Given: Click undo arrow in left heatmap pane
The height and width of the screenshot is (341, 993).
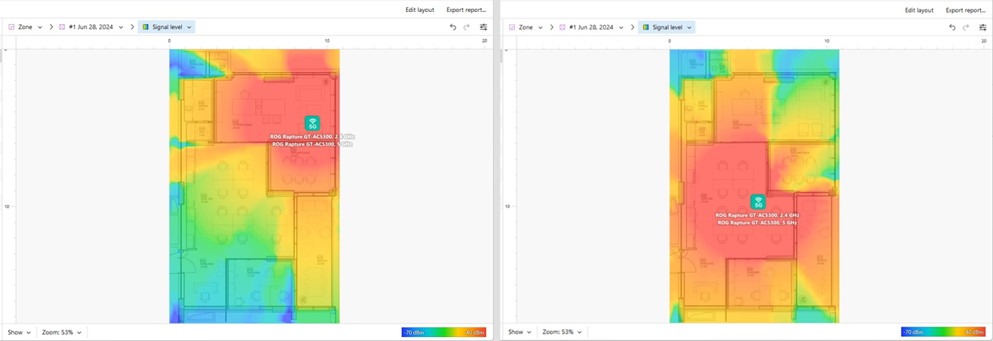Looking at the screenshot, I should pos(452,27).
